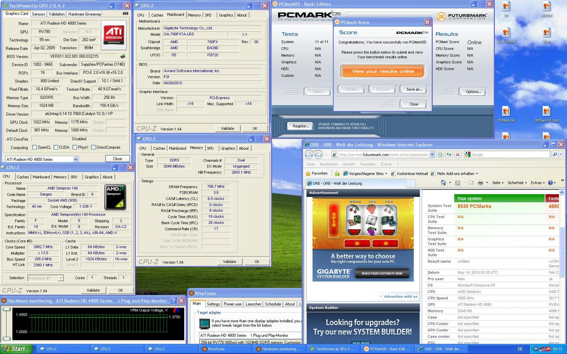
Task: Click the Kostenlose Hotmail favorites link
Action: coord(409,173)
